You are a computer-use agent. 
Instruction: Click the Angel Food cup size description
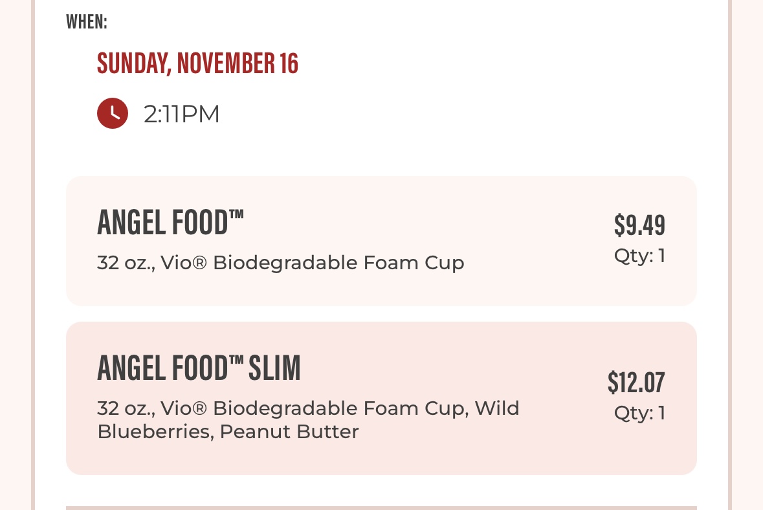pos(280,263)
